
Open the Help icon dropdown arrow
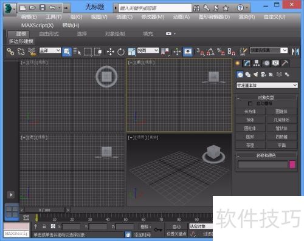pos(247,8)
